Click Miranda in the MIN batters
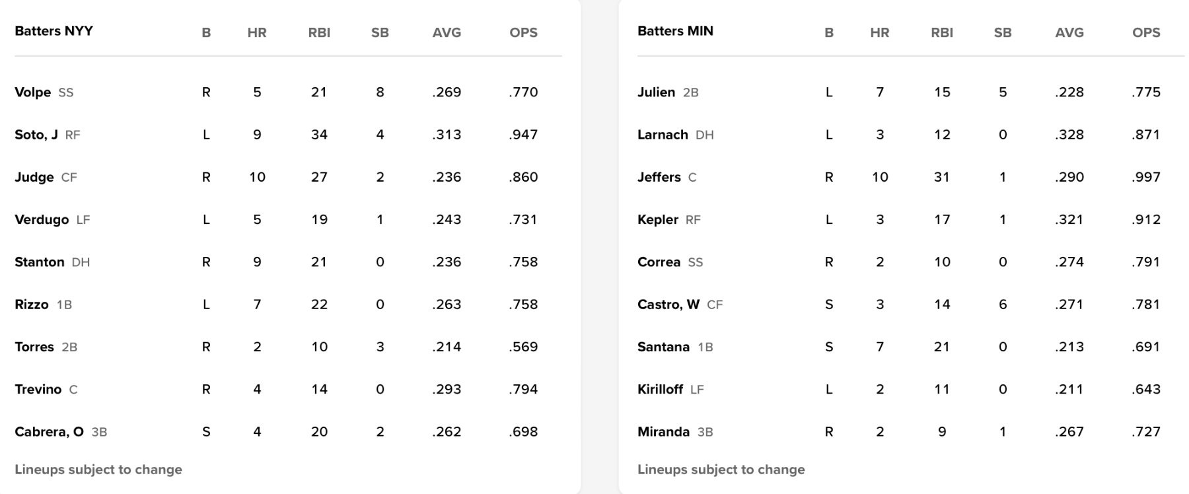The image size is (1189, 494). pyautogui.click(x=663, y=432)
